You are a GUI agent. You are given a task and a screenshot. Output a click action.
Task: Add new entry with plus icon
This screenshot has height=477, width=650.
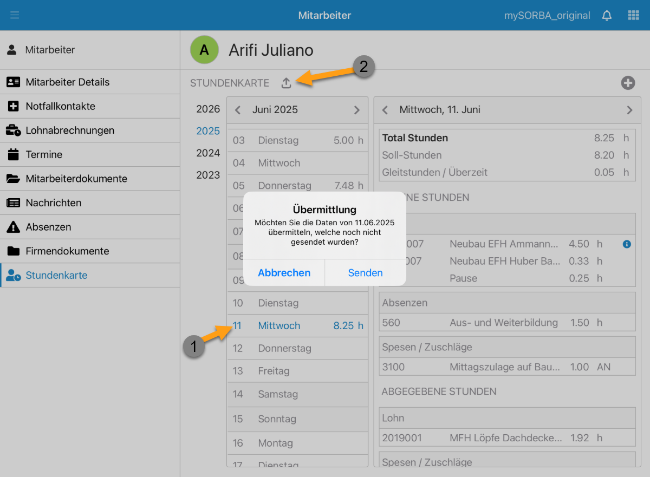(x=628, y=83)
